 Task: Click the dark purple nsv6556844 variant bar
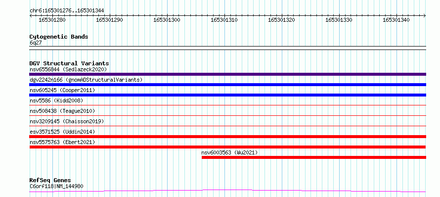(x=227, y=74)
